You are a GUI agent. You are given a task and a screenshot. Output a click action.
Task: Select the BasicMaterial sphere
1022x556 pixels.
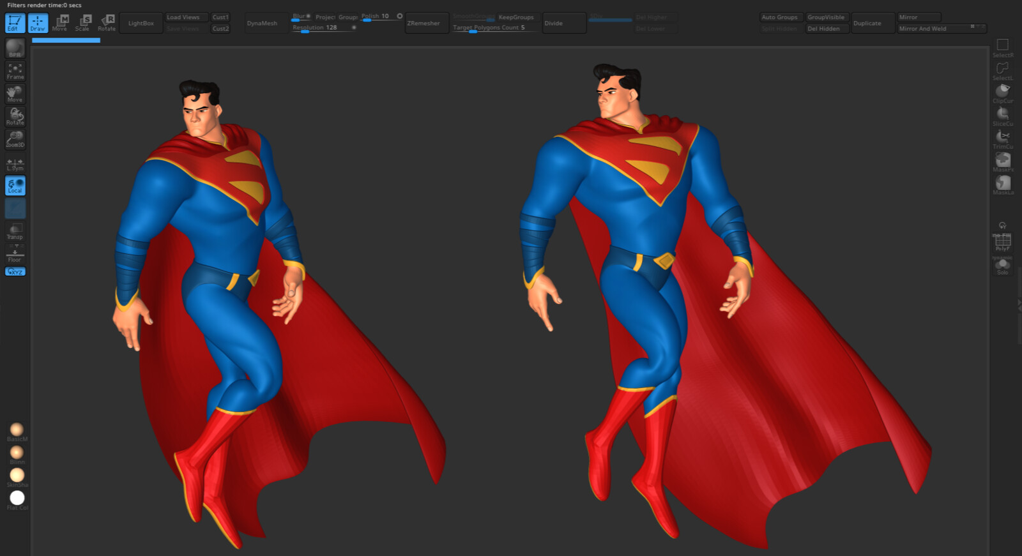[17, 432]
